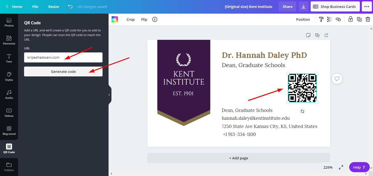Open the Elements sidebar panel
This screenshot has width=373, height=176.
[9, 40]
